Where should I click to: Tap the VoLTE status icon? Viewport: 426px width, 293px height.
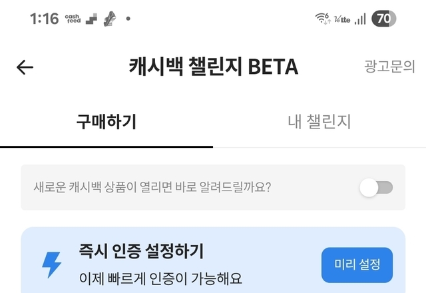click(341, 19)
